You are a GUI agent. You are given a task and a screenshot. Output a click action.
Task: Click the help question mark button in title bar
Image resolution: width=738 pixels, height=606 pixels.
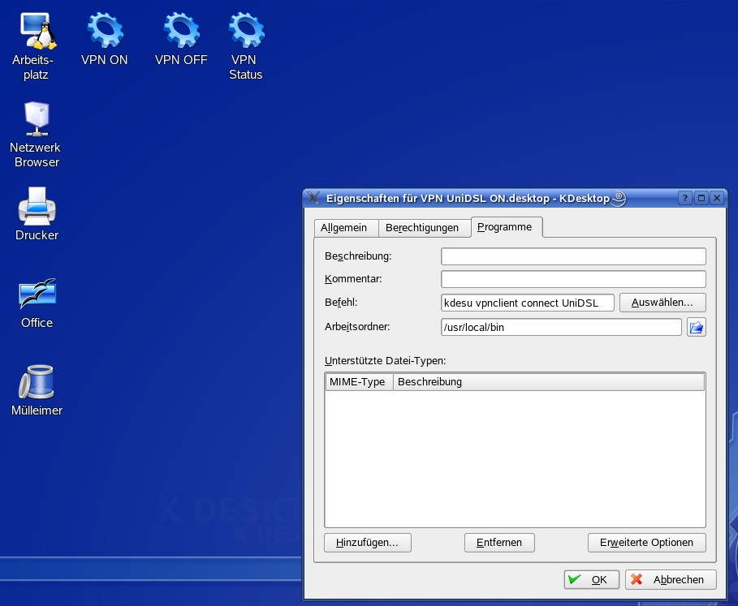(684, 198)
